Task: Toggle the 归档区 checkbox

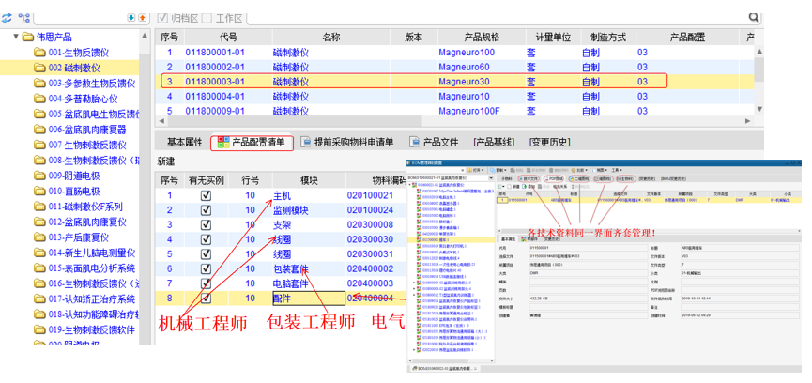Action: tap(162, 18)
